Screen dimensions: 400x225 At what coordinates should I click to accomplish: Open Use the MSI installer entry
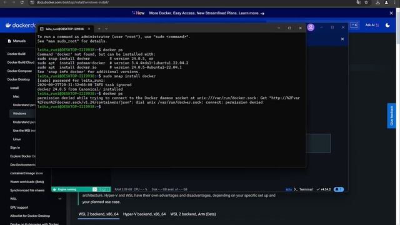24,131
